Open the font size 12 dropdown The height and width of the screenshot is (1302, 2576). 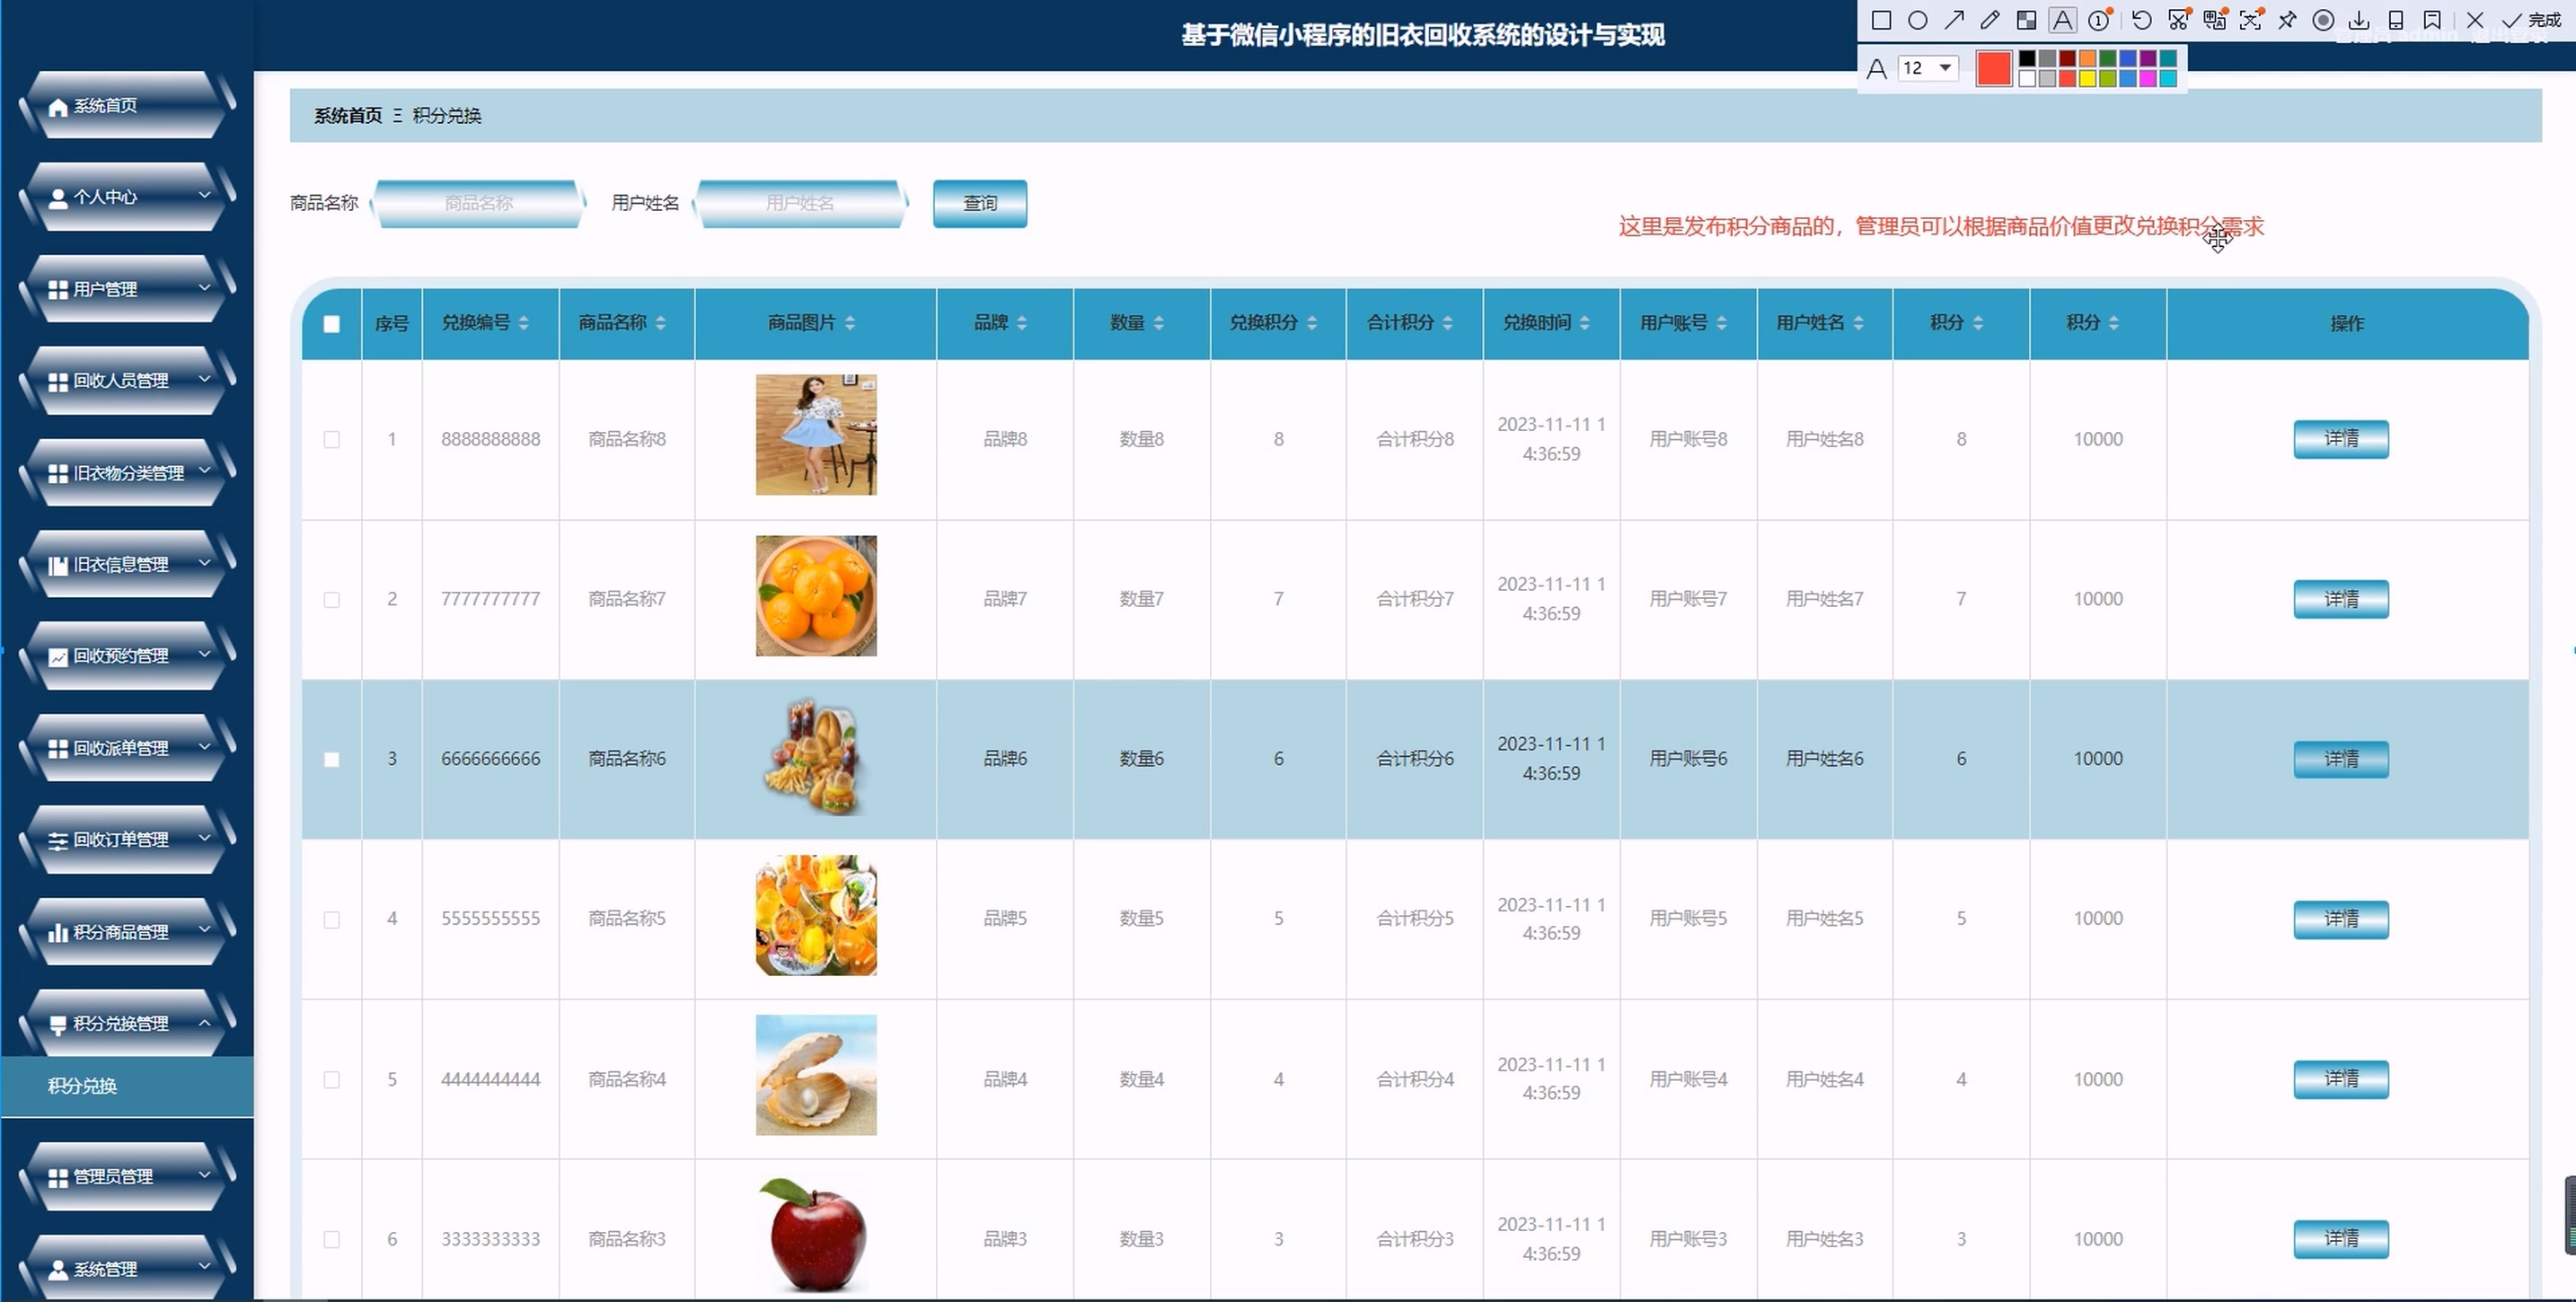pos(1928,68)
